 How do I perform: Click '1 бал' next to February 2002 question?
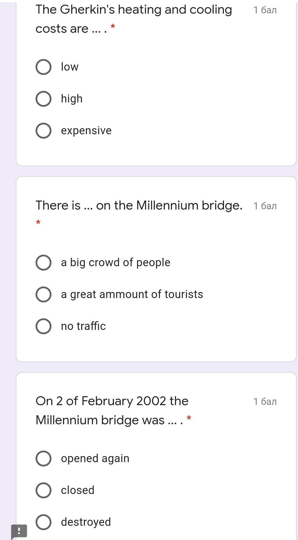265,401
